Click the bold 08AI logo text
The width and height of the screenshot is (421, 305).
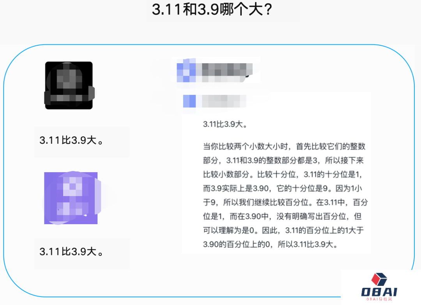tap(379, 292)
